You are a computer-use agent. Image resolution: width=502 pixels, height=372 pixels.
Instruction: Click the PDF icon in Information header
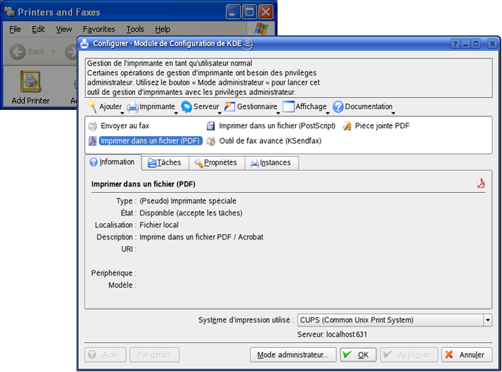coord(481,184)
